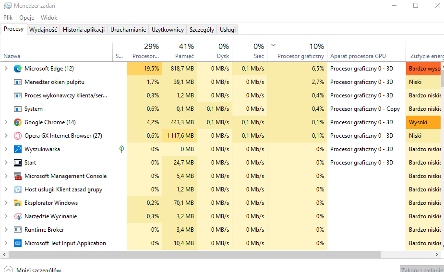The image size is (444, 272).
Task: Sort by the Procesor column header
Action: point(144,51)
